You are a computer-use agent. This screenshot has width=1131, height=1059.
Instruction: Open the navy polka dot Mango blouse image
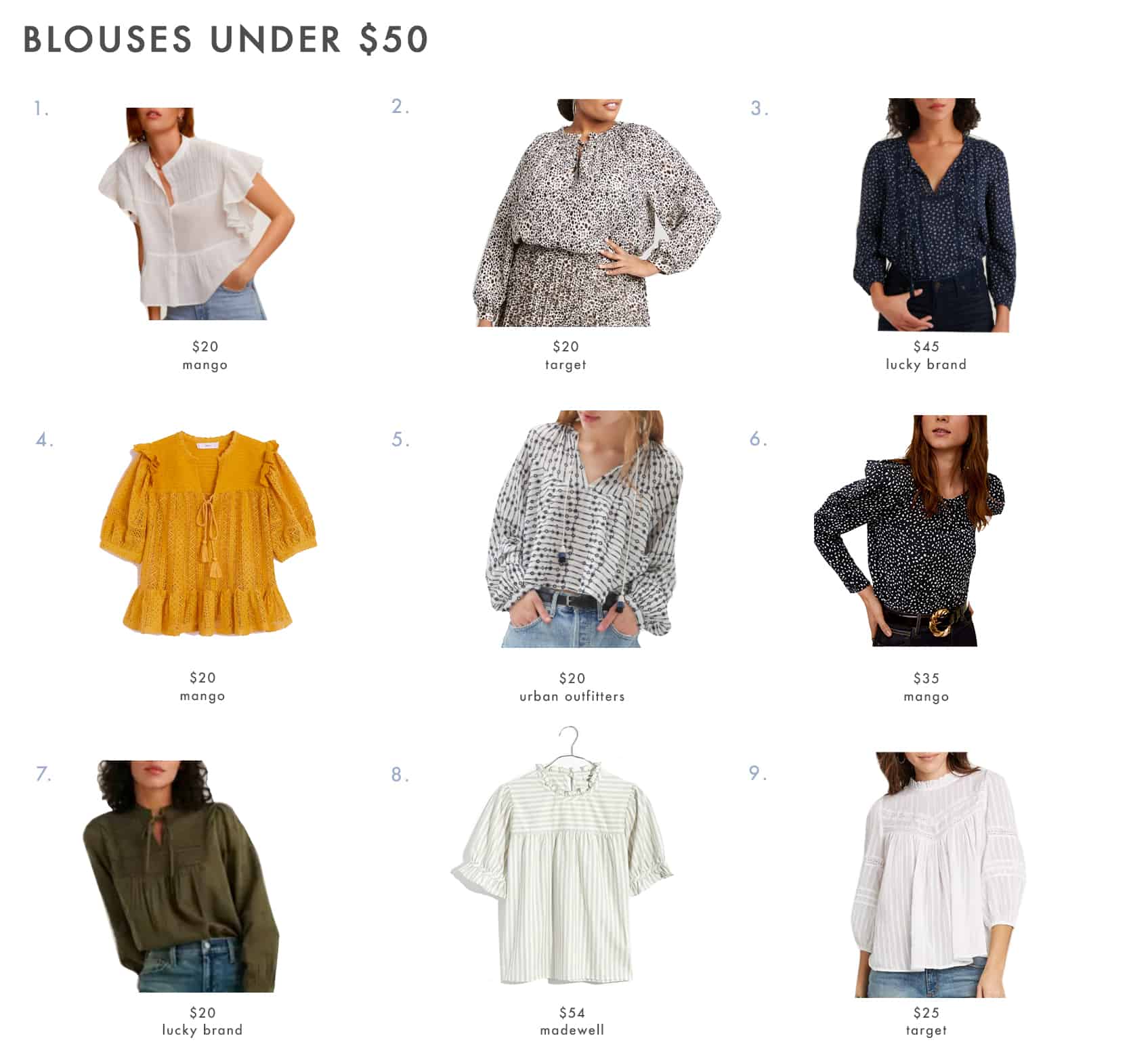[910, 531]
